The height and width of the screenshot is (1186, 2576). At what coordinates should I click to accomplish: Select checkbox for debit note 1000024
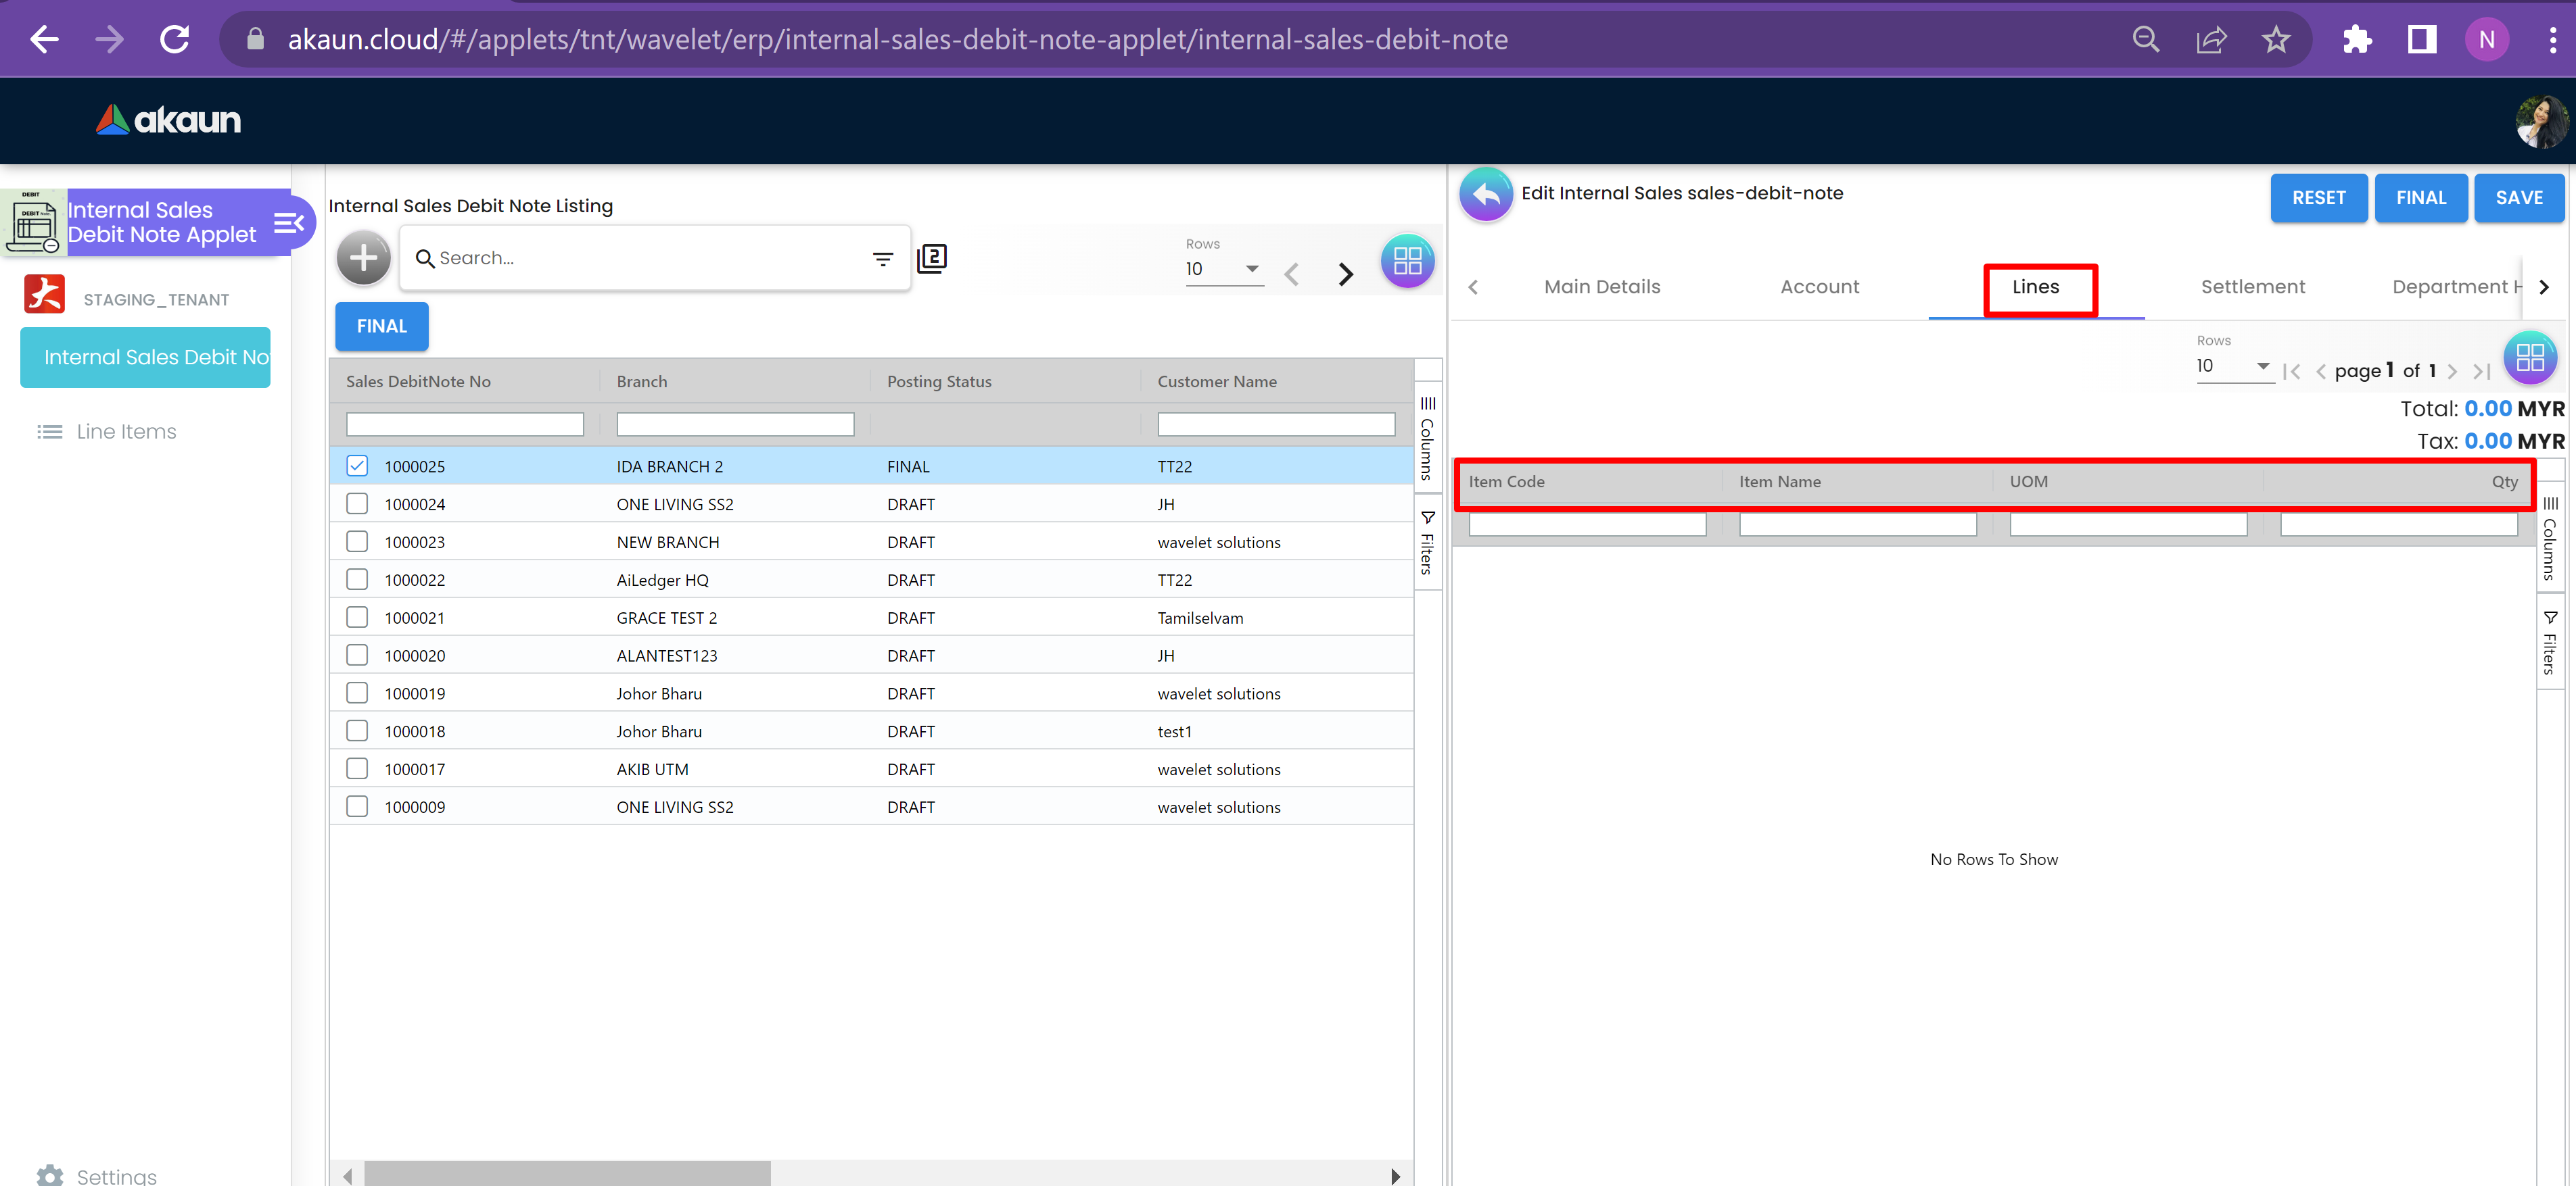tap(357, 503)
